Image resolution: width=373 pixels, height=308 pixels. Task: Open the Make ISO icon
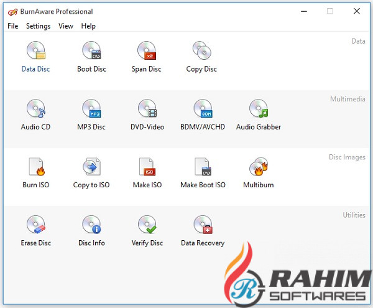[x=147, y=166]
